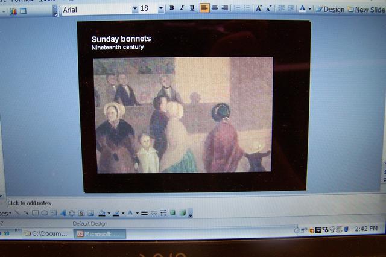Open the font size 18 dropdown
This screenshot has height=257, width=386.
[161, 8]
